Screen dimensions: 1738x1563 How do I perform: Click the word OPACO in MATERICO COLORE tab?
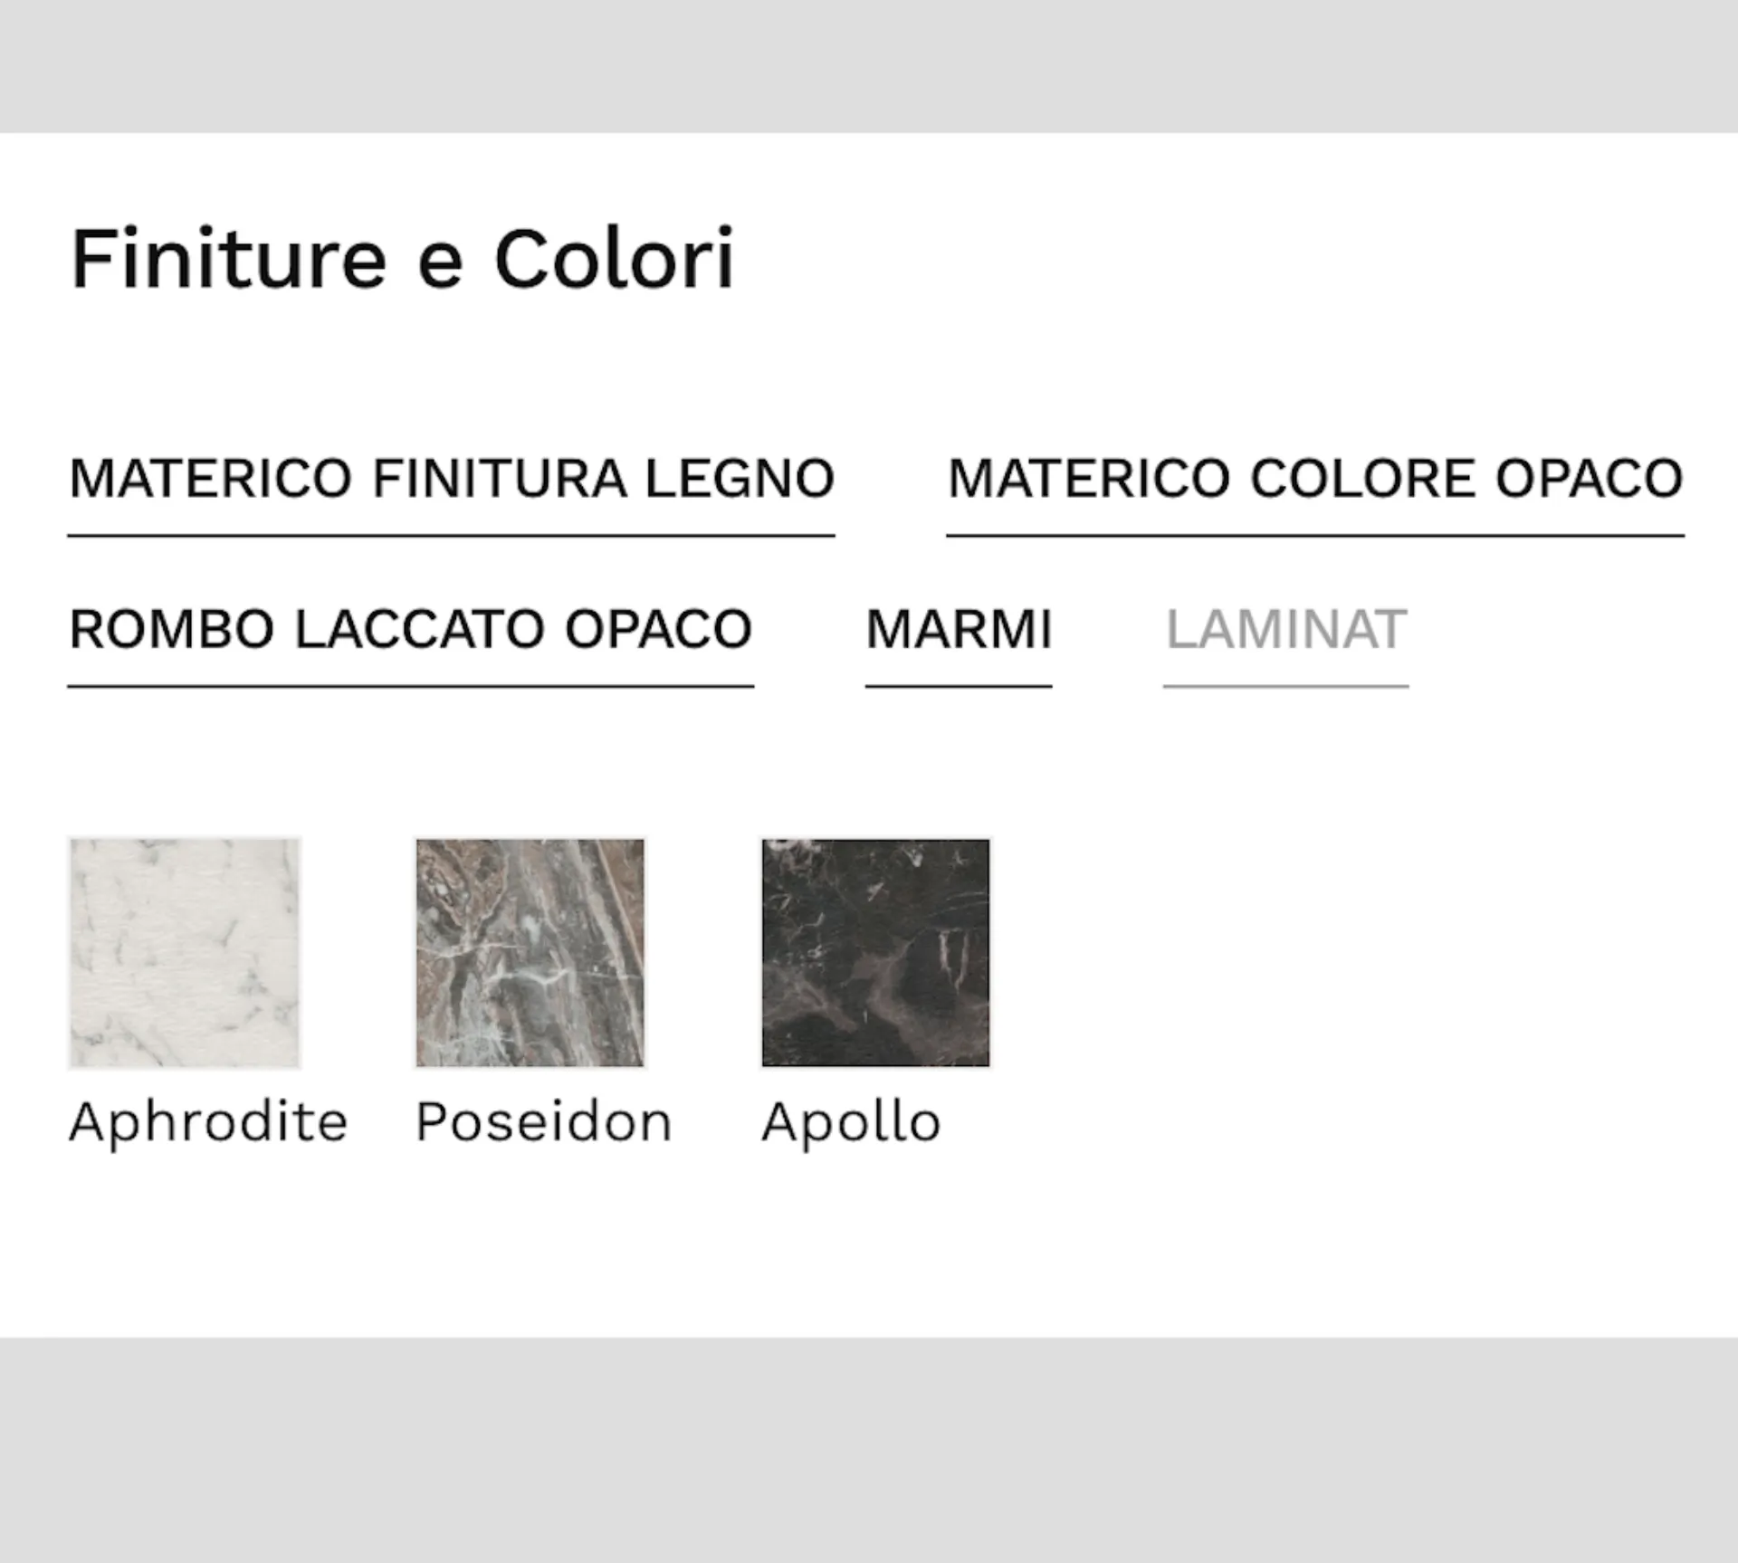pyautogui.click(x=1589, y=478)
